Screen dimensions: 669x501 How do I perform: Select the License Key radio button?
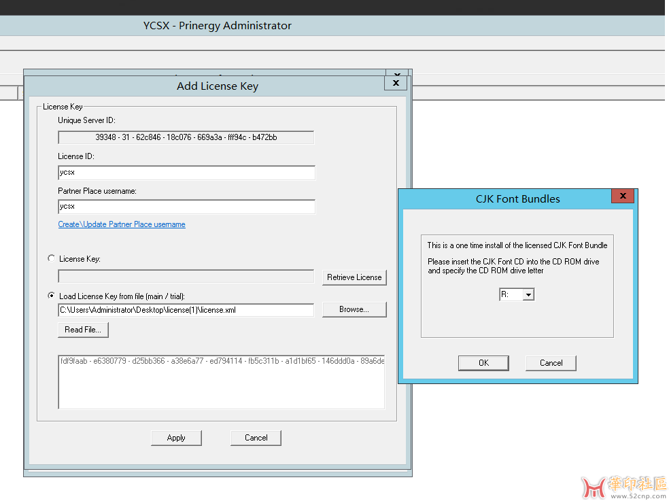(51, 258)
